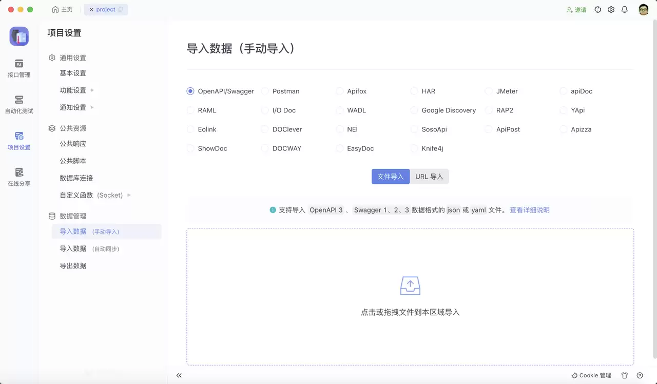The width and height of the screenshot is (657, 384).
Task: Open the 在线分享 sidebar section
Action: (x=19, y=177)
